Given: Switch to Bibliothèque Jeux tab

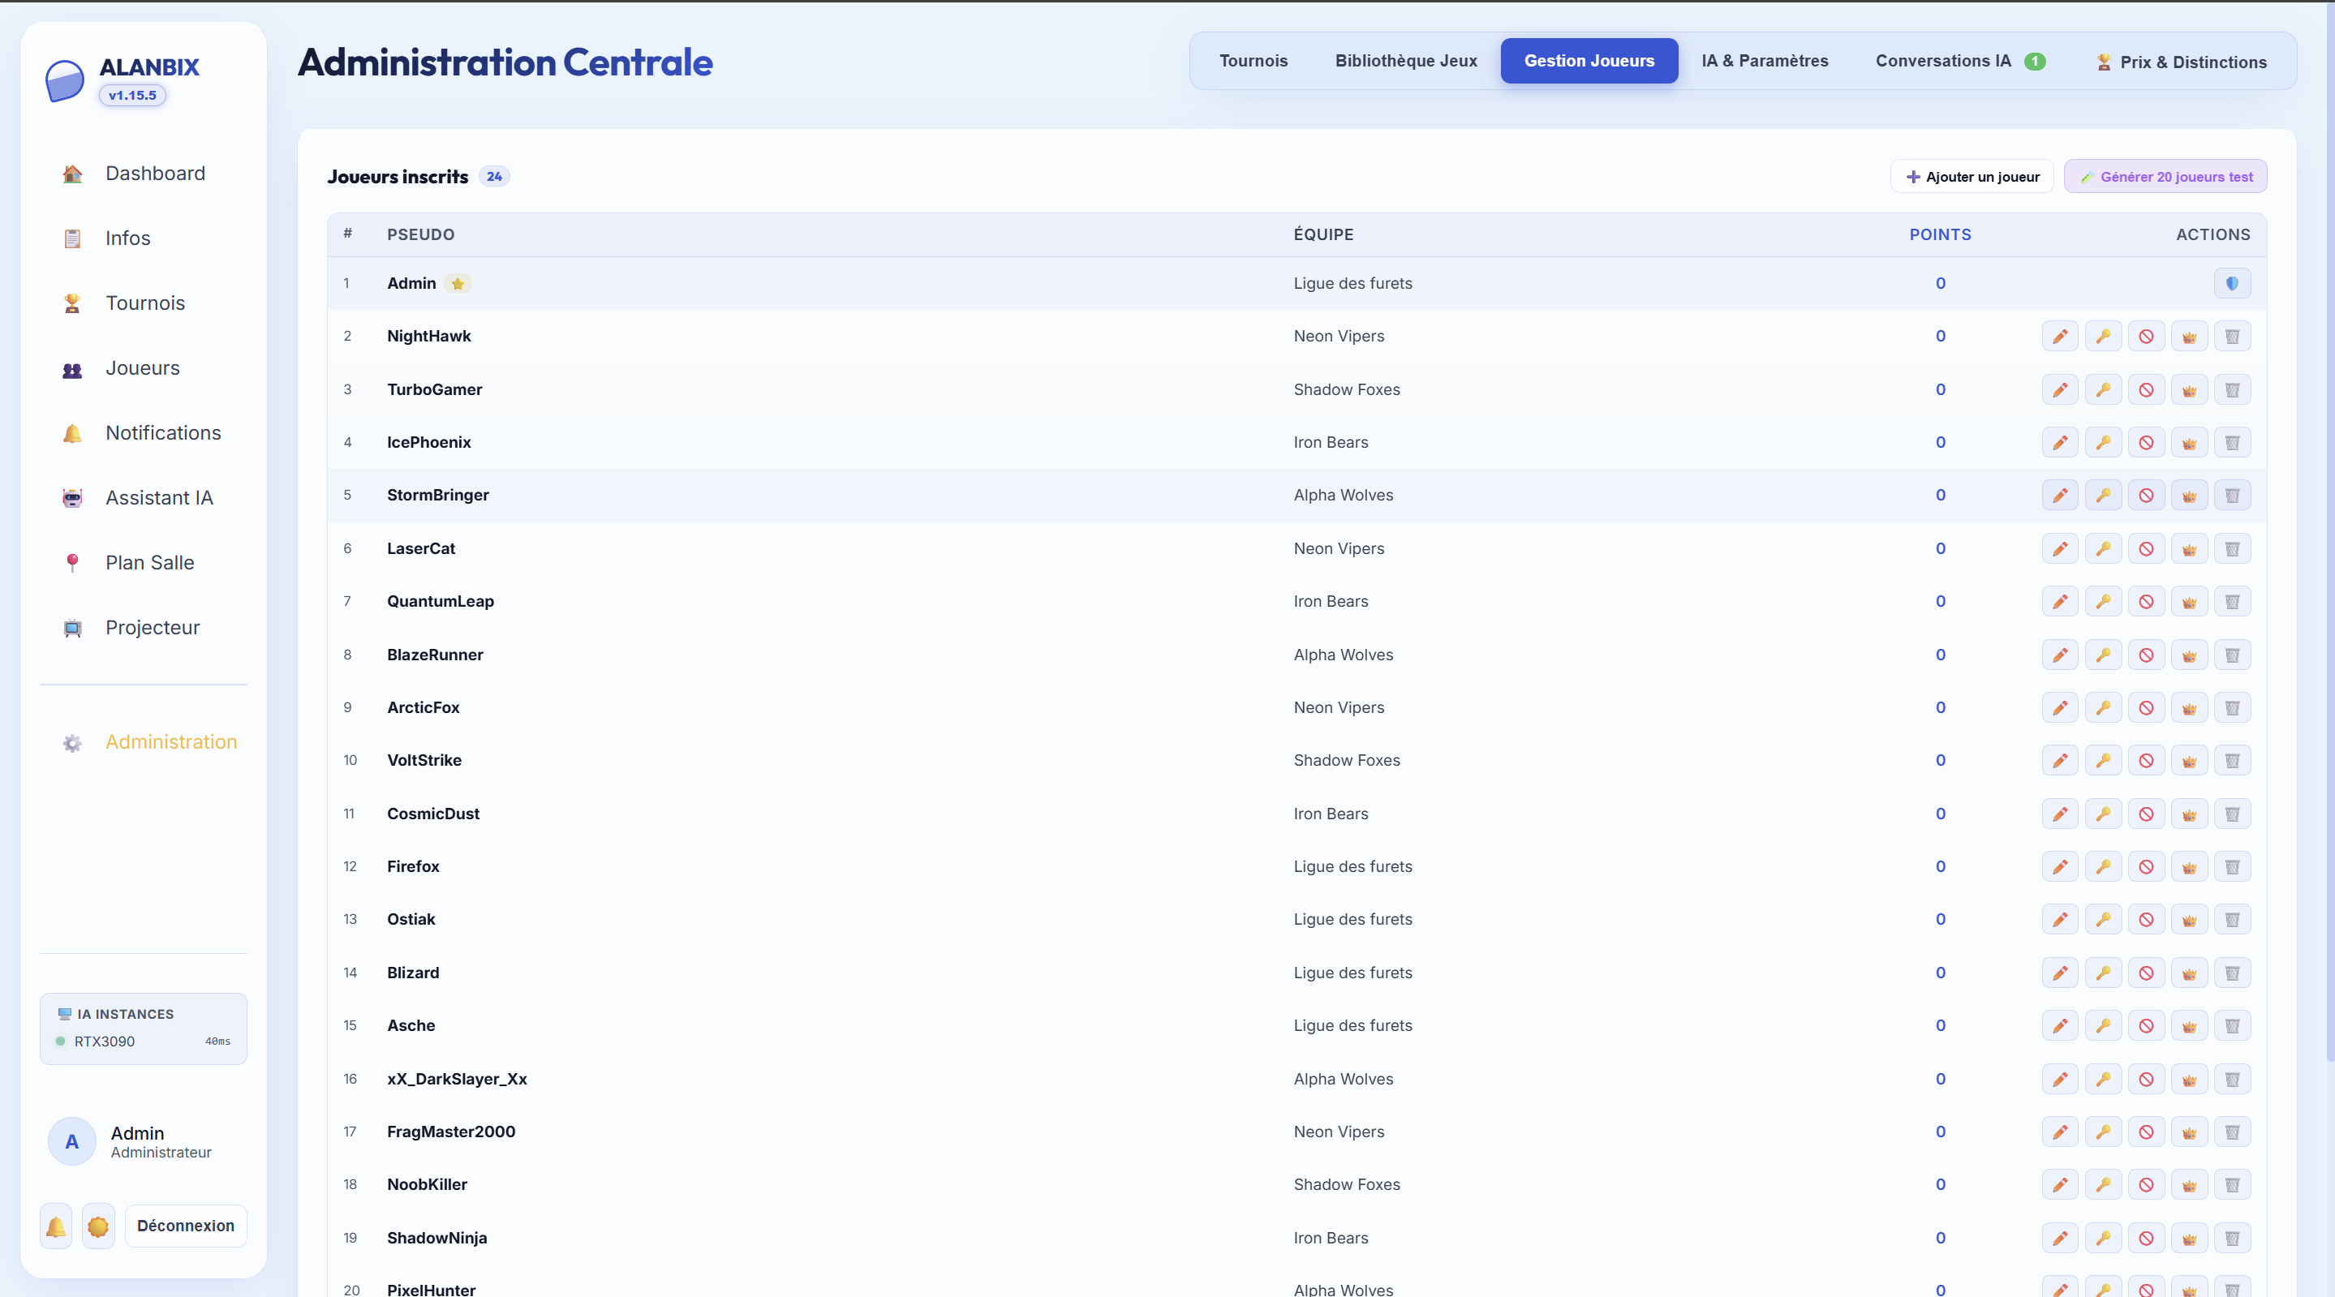Looking at the screenshot, I should pyautogui.click(x=1405, y=61).
